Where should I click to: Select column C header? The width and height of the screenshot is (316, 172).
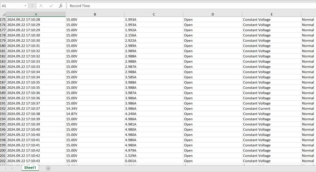point(154,14)
